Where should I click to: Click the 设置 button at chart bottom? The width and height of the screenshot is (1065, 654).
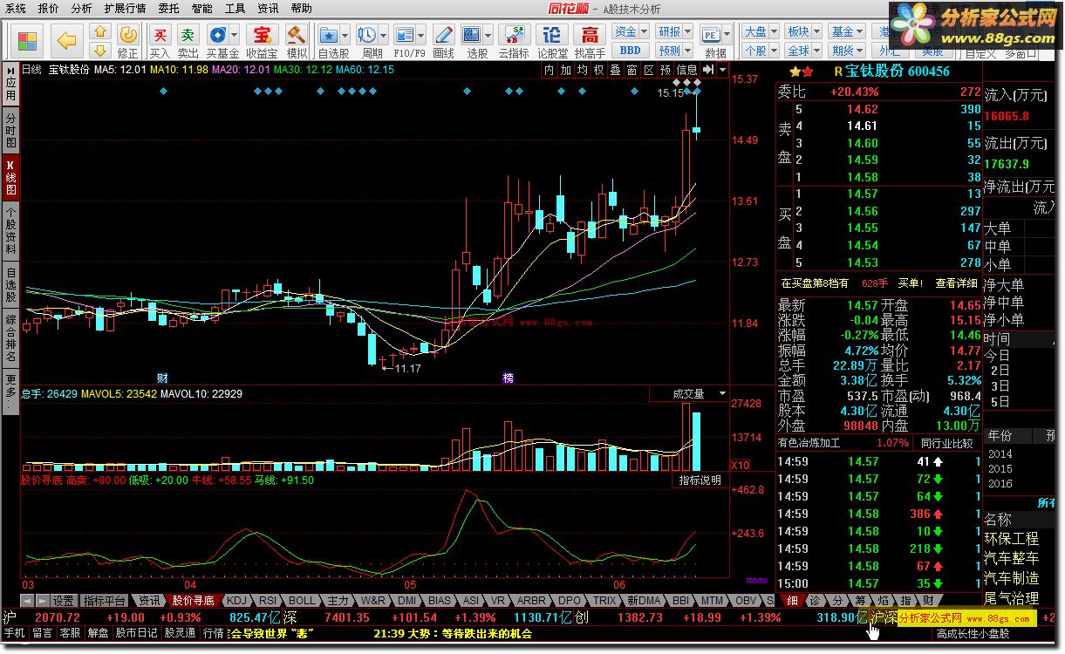(x=63, y=601)
